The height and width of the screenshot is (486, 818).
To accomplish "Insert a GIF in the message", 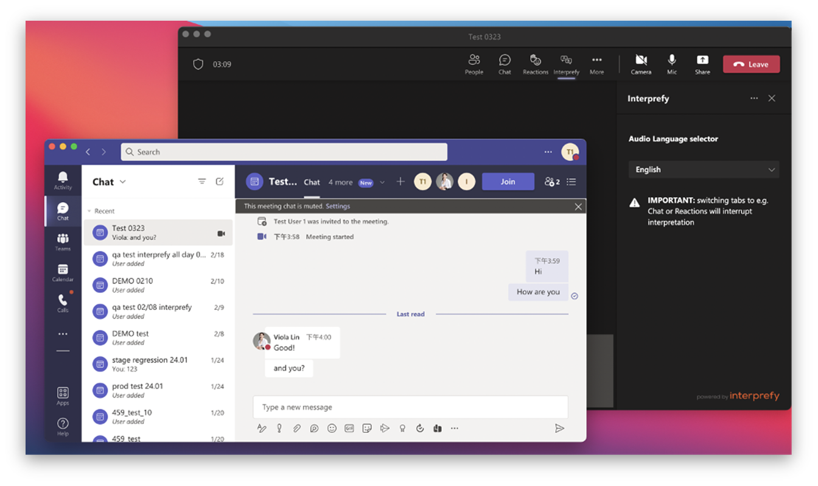I will 349,428.
